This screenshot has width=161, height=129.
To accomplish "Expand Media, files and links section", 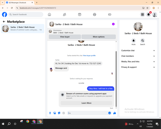I will pyautogui.click(x=138, y=62).
